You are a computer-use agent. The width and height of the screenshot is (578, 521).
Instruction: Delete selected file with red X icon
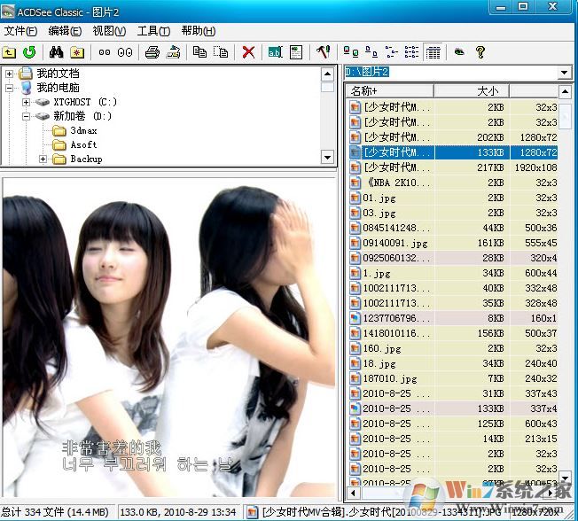pos(248,52)
